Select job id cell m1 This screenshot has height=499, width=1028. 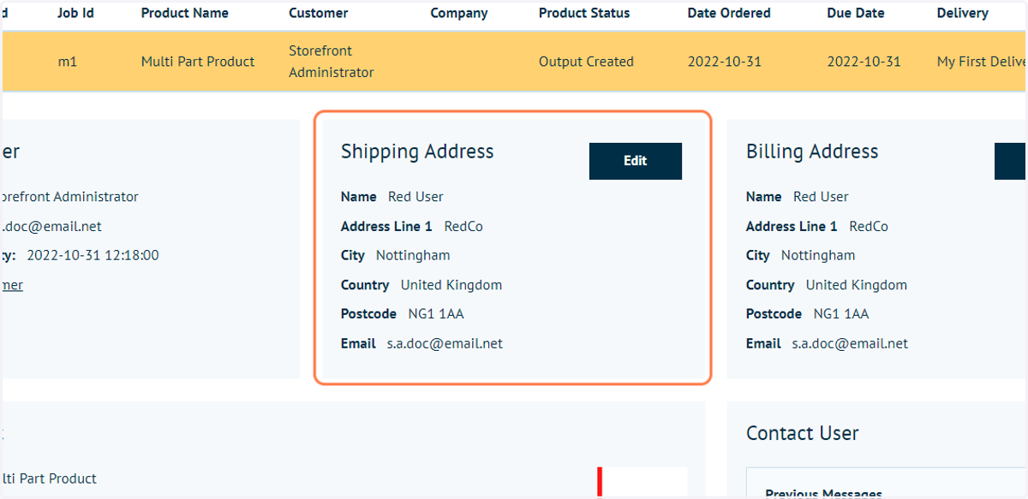tap(68, 62)
